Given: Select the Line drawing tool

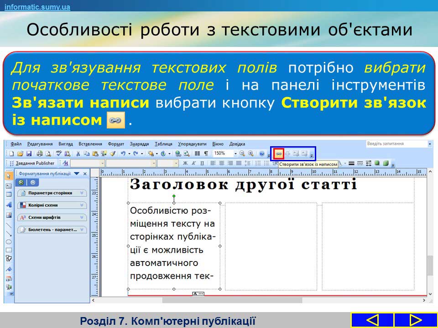Looking at the screenshot, I should pos(9,224).
